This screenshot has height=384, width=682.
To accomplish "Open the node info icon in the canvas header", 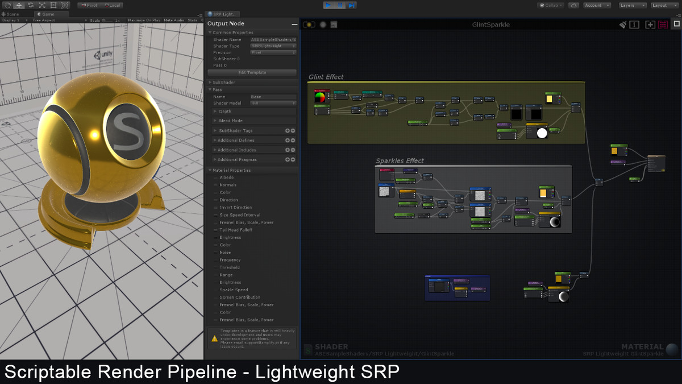I will 635,24.
